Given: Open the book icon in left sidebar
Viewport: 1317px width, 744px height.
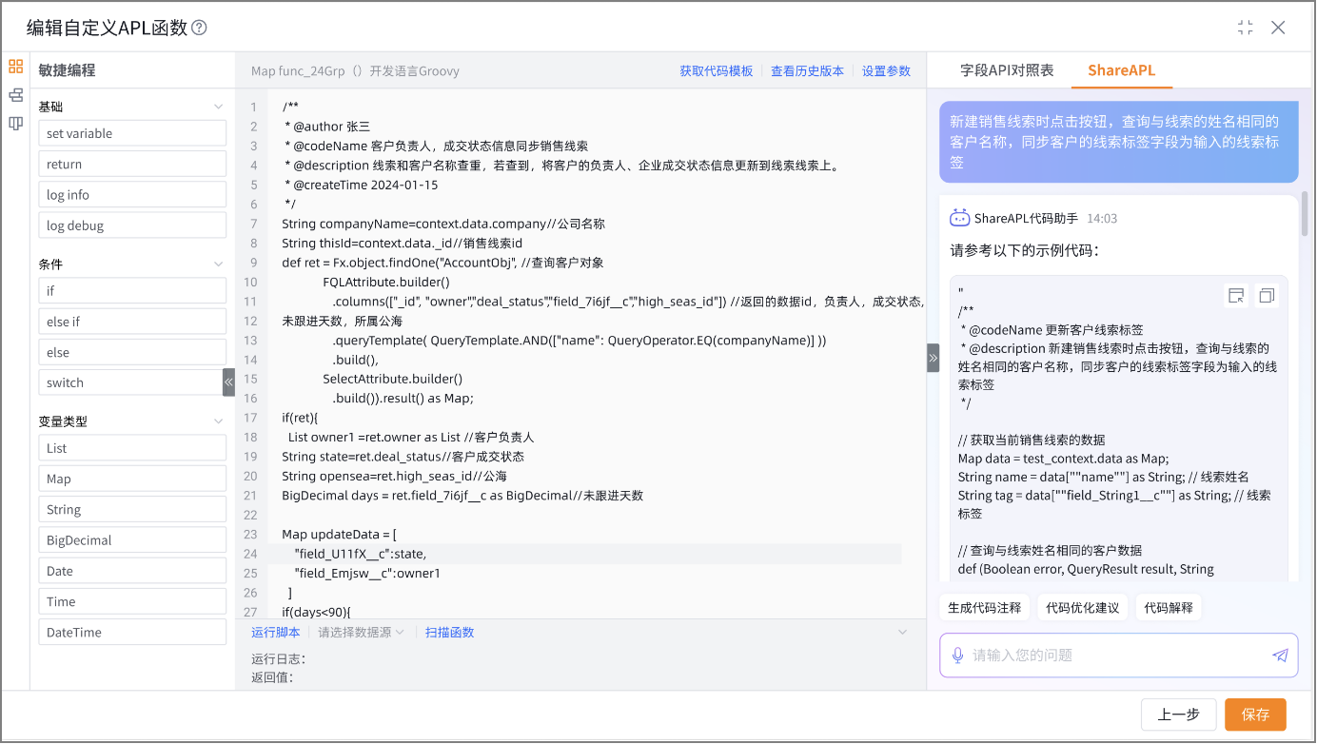Looking at the screenshot, I should click(x=15, y=124).
